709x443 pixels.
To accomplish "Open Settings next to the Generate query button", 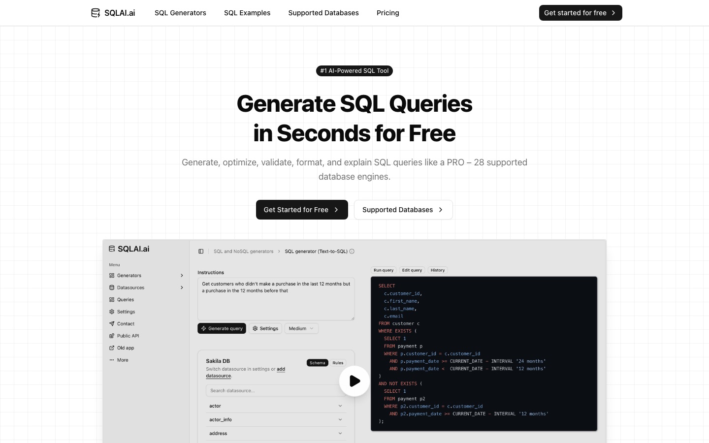I will [265, 328].
